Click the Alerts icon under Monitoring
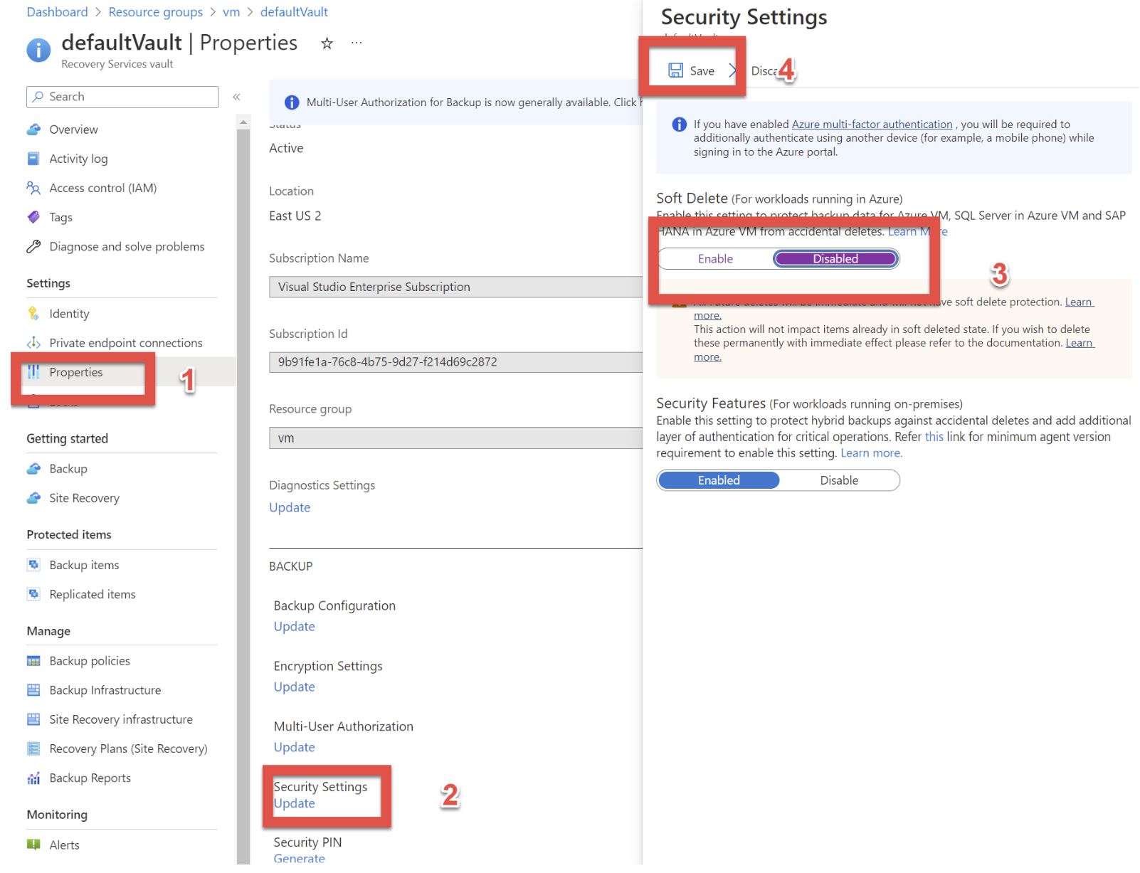Image resolution: width=1140 pixels, height=873 pixels. click(x=33, y=845)
